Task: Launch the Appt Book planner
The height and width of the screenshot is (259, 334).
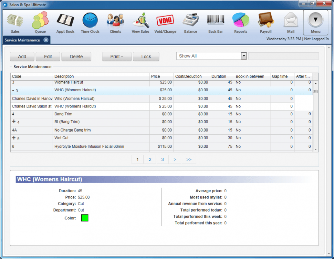Action: [65, 21]
